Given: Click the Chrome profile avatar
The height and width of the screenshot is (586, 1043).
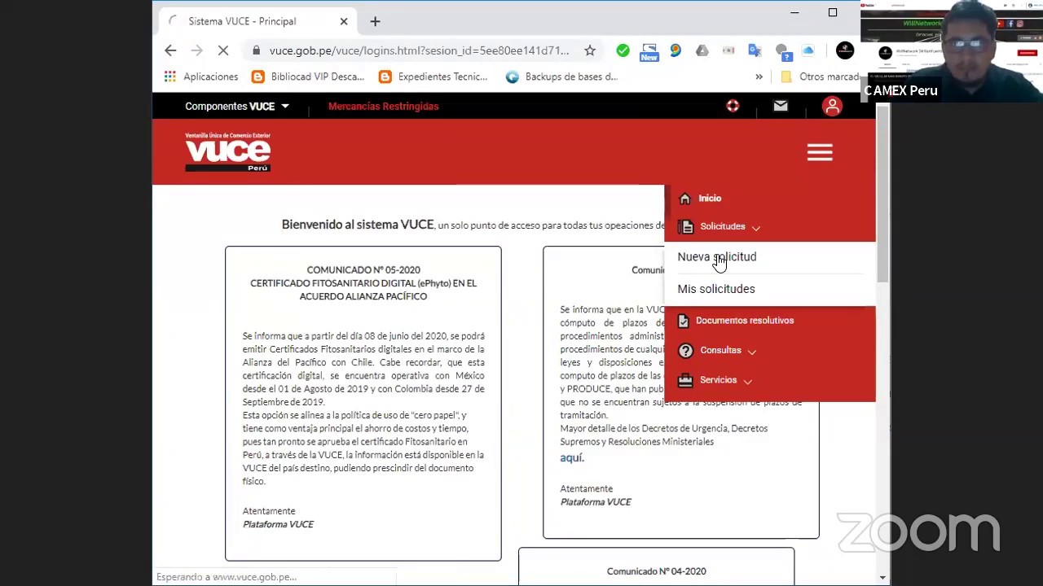Looking at the screenshot, I should [x=845, y=50].
